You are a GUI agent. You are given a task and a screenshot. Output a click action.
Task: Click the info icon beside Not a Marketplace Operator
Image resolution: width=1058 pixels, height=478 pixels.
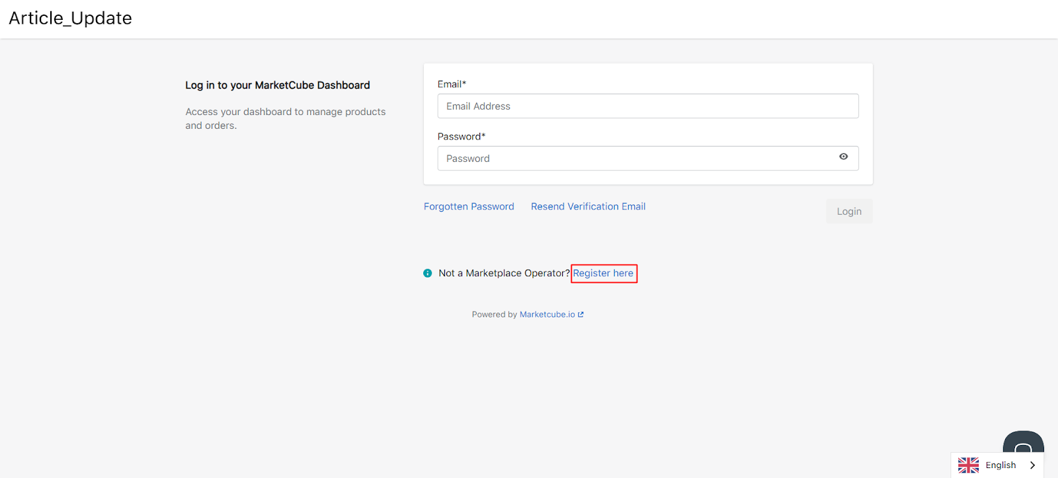(x=428, y=273)
